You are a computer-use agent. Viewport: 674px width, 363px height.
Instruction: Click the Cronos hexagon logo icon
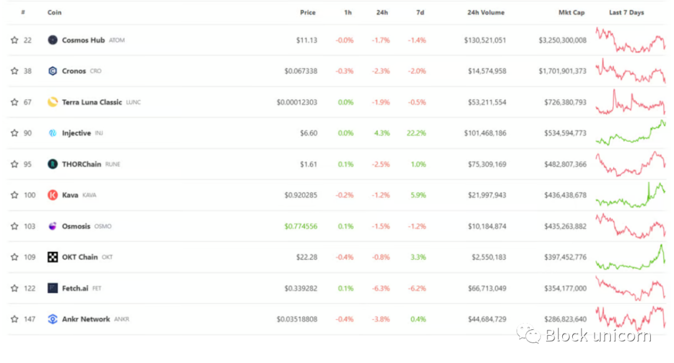(x=52, y=71)
